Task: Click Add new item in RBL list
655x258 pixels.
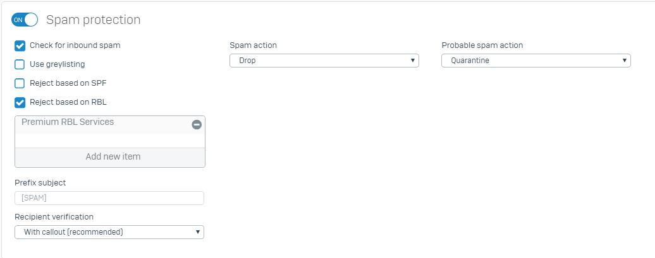Action: click(113, 156)
